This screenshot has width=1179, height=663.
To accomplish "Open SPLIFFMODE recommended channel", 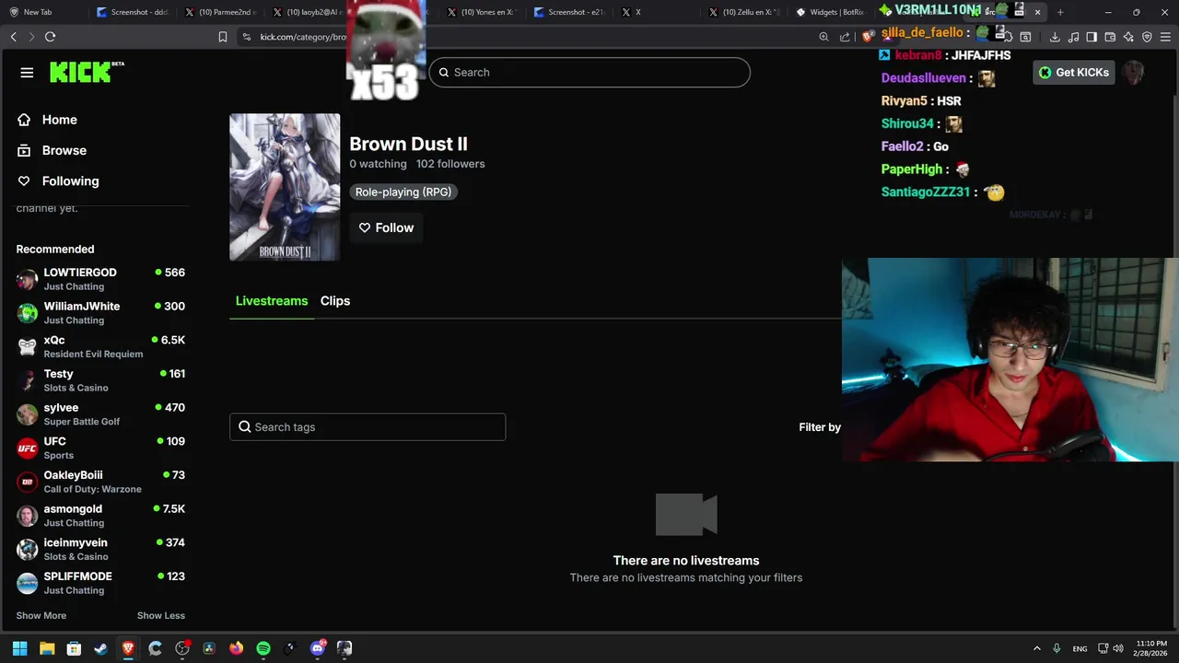I will (100, 583).
